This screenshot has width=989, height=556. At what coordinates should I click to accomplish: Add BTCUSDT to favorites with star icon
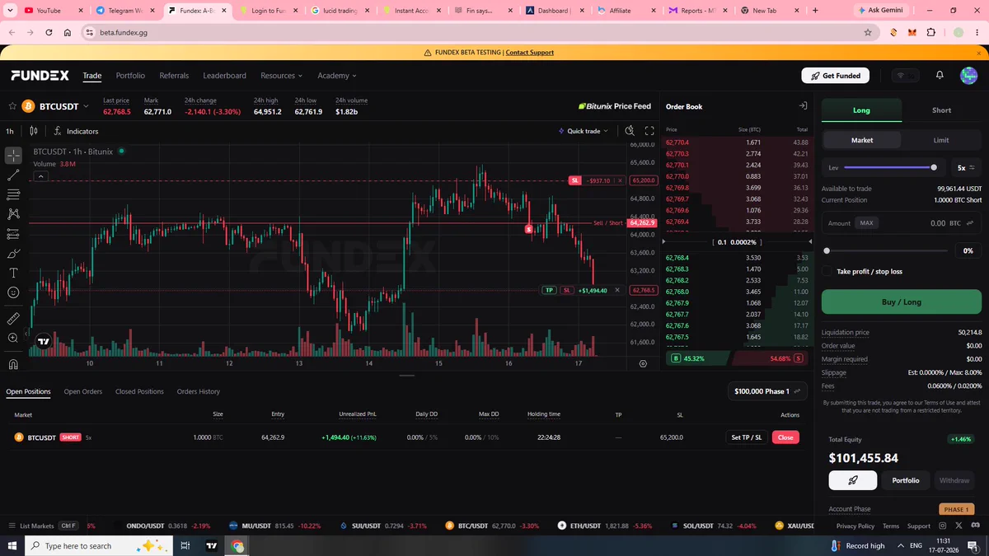(12, 106)
